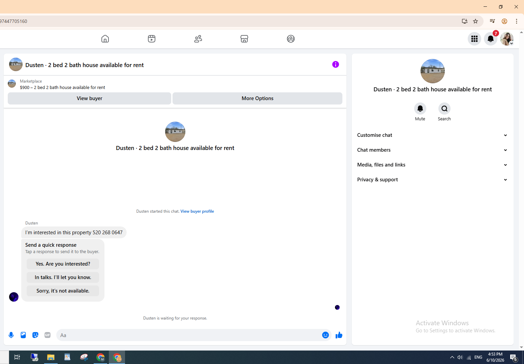Open the Friends tab
The width and height of the screenshot is (524, 364).
[x=198, y=39]
